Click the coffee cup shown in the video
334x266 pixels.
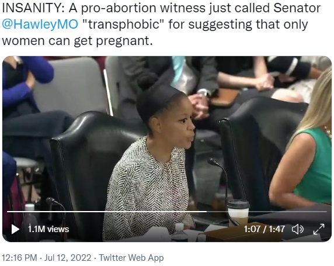pos(238,212)
